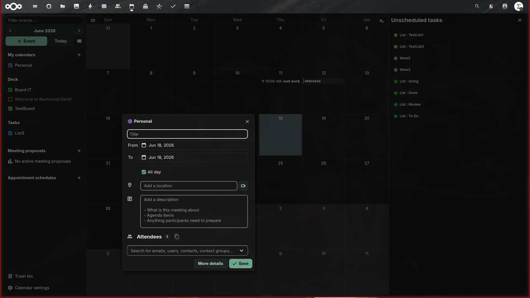Save the new event
This screenshot has height=298, width=530.
(240, 264)
